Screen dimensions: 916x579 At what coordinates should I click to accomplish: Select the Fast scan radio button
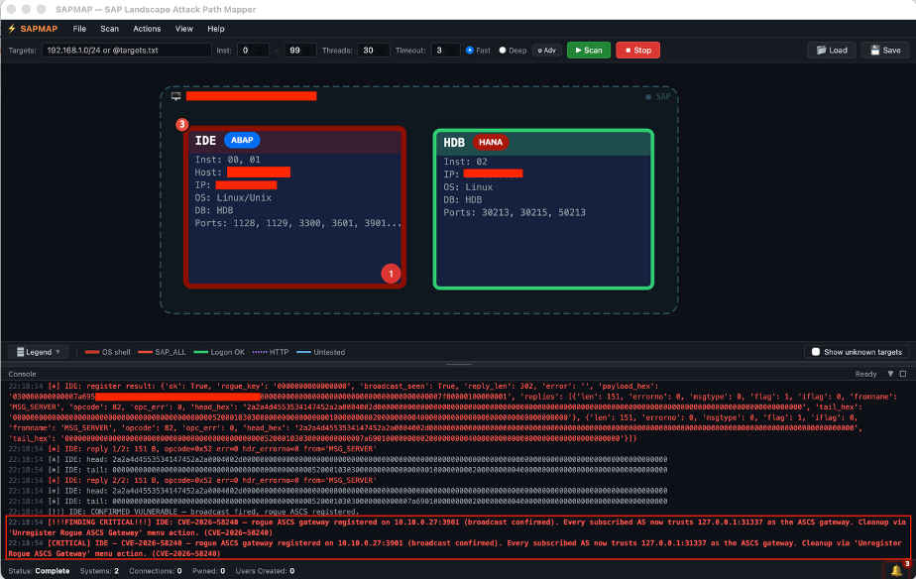point(470,51)
